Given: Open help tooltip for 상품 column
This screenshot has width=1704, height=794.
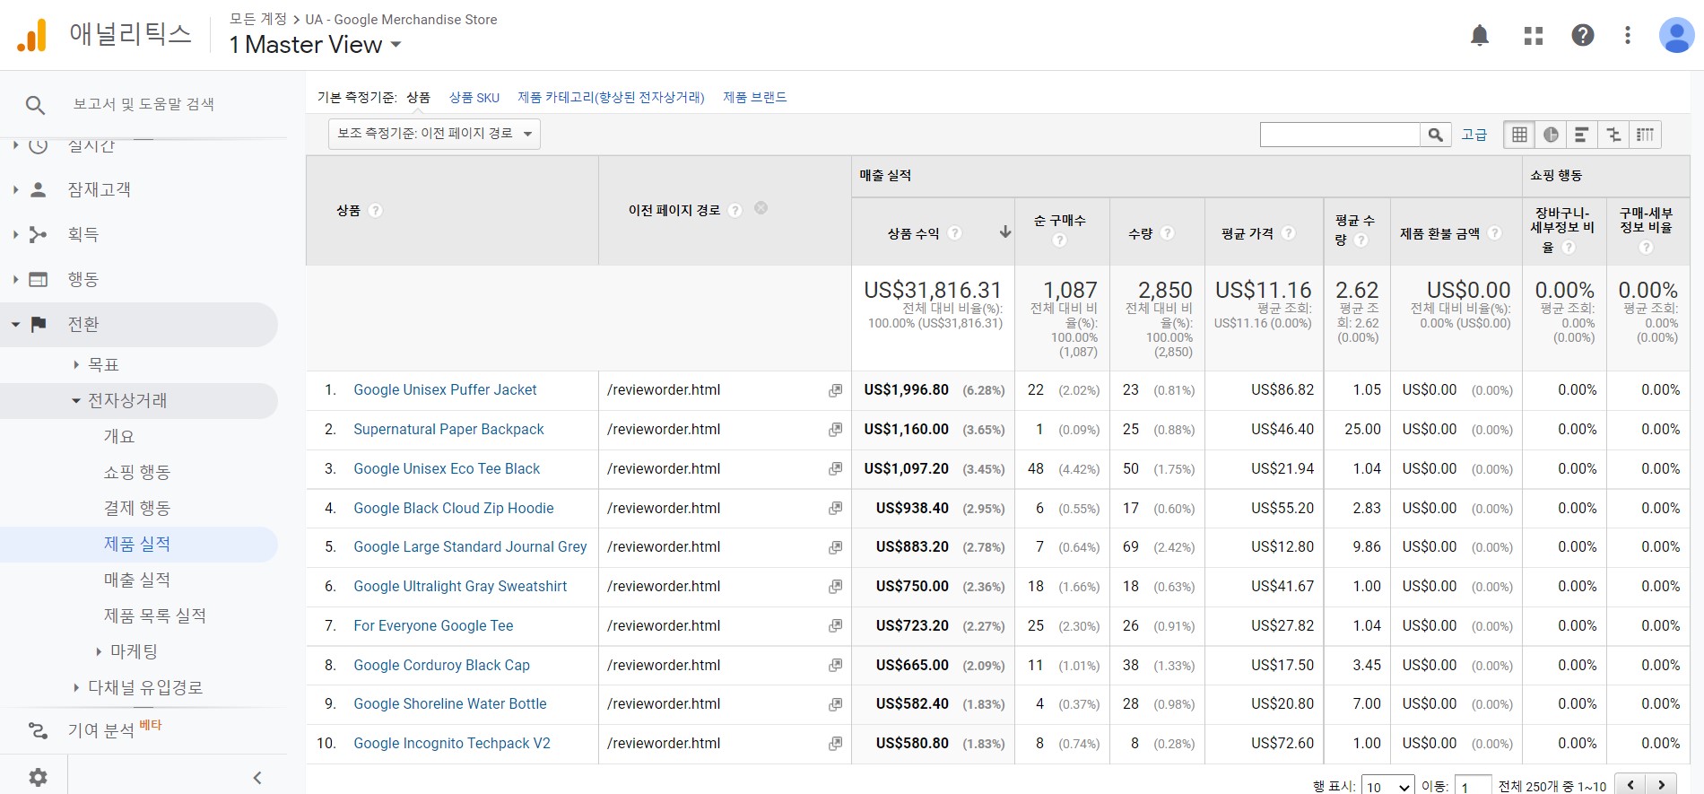Looking at the screenshot, I should (x=376, y=210).
